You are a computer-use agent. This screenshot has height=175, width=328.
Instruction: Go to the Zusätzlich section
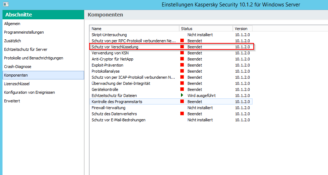coord(43,41)
